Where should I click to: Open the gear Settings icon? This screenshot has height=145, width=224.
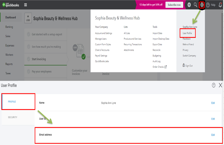click(x=202, y=5)
